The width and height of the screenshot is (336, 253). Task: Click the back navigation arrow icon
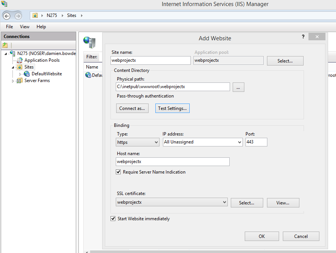pos(7,16)
